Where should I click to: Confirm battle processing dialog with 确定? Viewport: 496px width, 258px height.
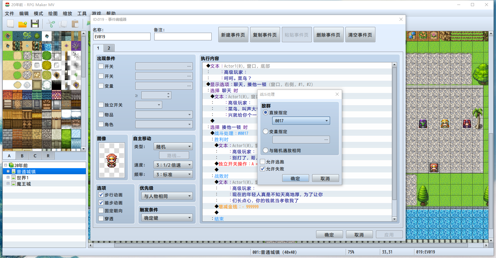pos(295,178)
